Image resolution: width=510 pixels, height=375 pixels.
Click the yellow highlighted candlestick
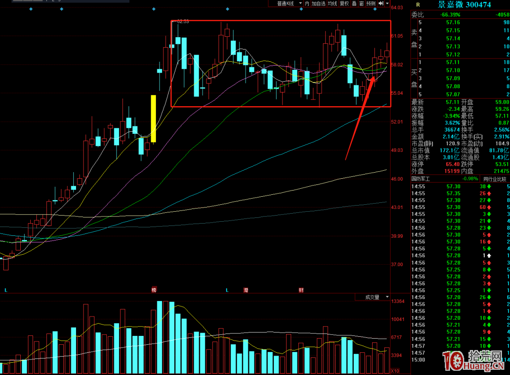click(x=153, y=118)
